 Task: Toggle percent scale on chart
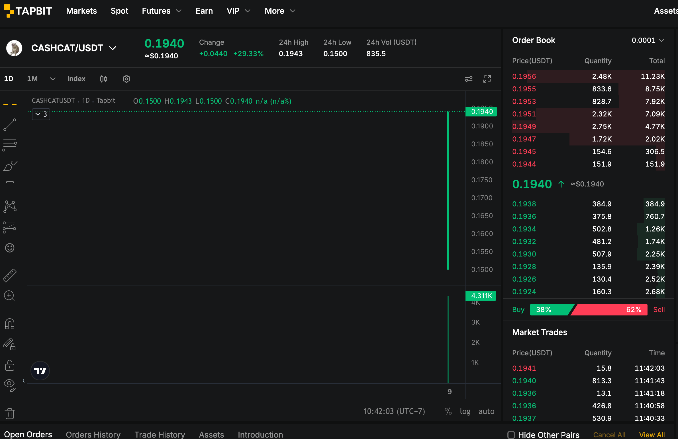pyautogui.click(x=448, y=411)
